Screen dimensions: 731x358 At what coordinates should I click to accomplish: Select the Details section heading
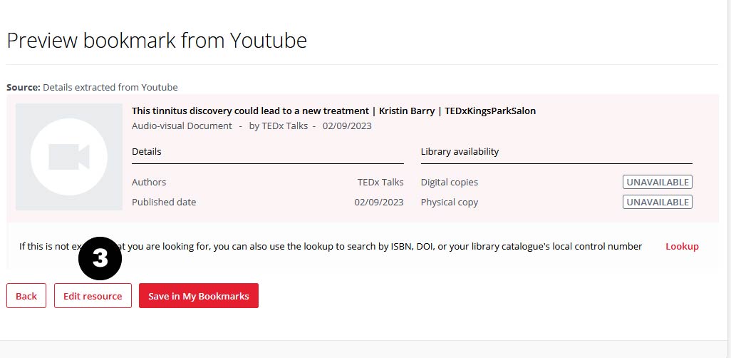pyautogui.click(x=147, y=152)
